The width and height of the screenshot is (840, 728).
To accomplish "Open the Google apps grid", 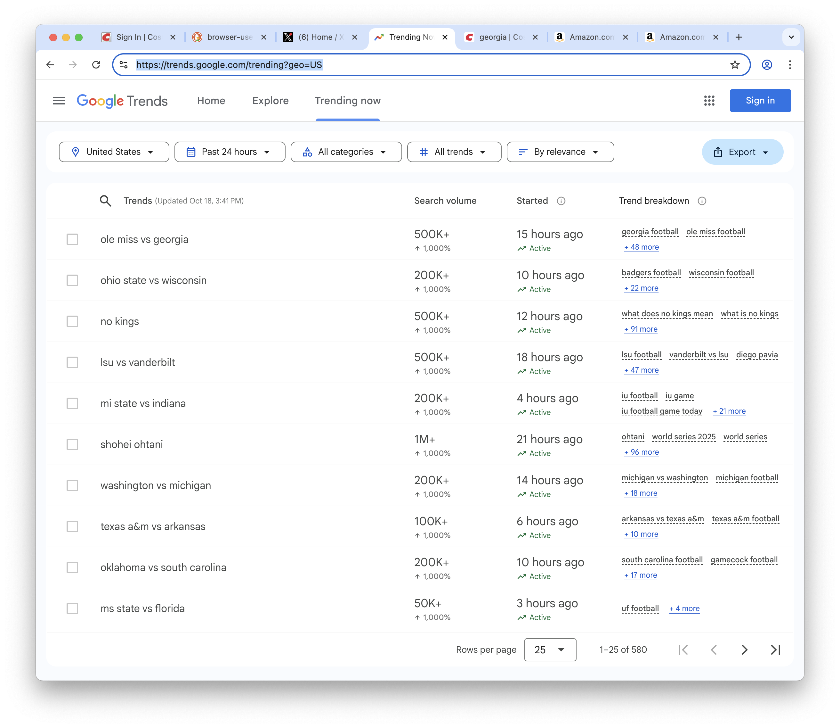I will click(709, 101).
